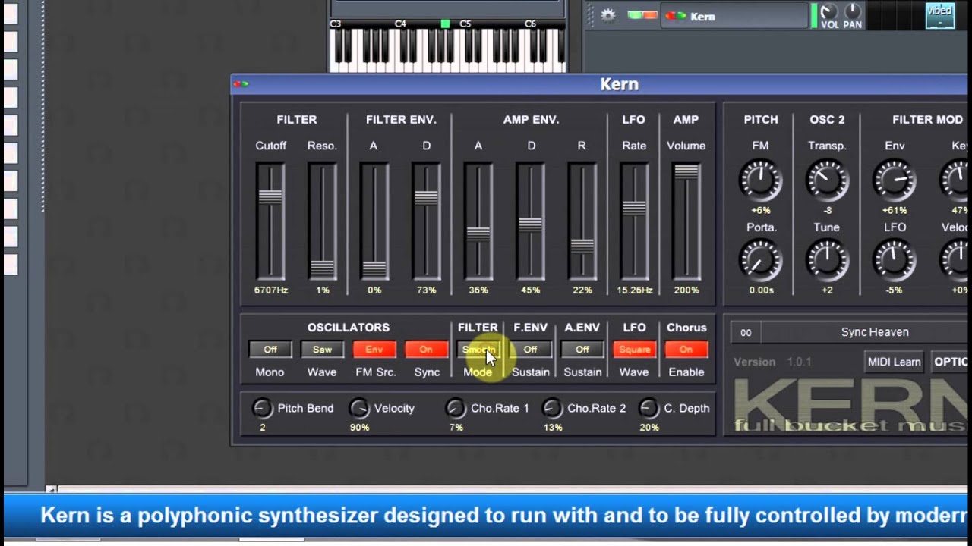Switch the LFO Wave Square button
The height and width of the screenshot is (546, 972).
pos(634,350)
